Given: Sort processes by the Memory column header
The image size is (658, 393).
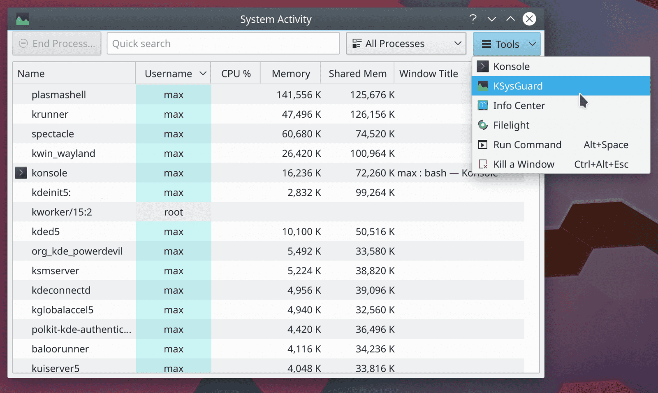Looking at the screenshot, I should 290,73.
